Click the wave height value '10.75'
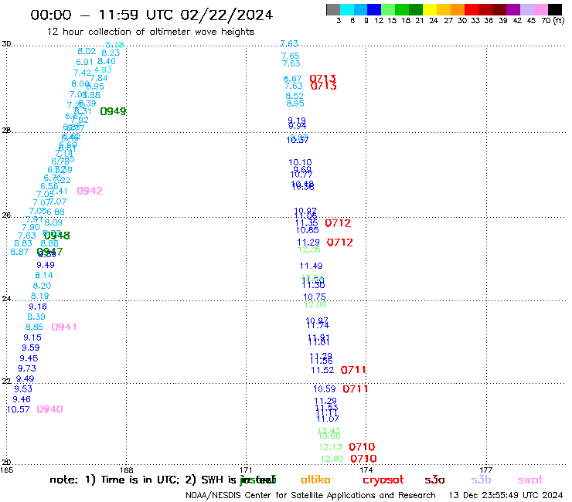The width and height of the screenshot is (572, 502). pyautogui.click(x=315, y=297)
